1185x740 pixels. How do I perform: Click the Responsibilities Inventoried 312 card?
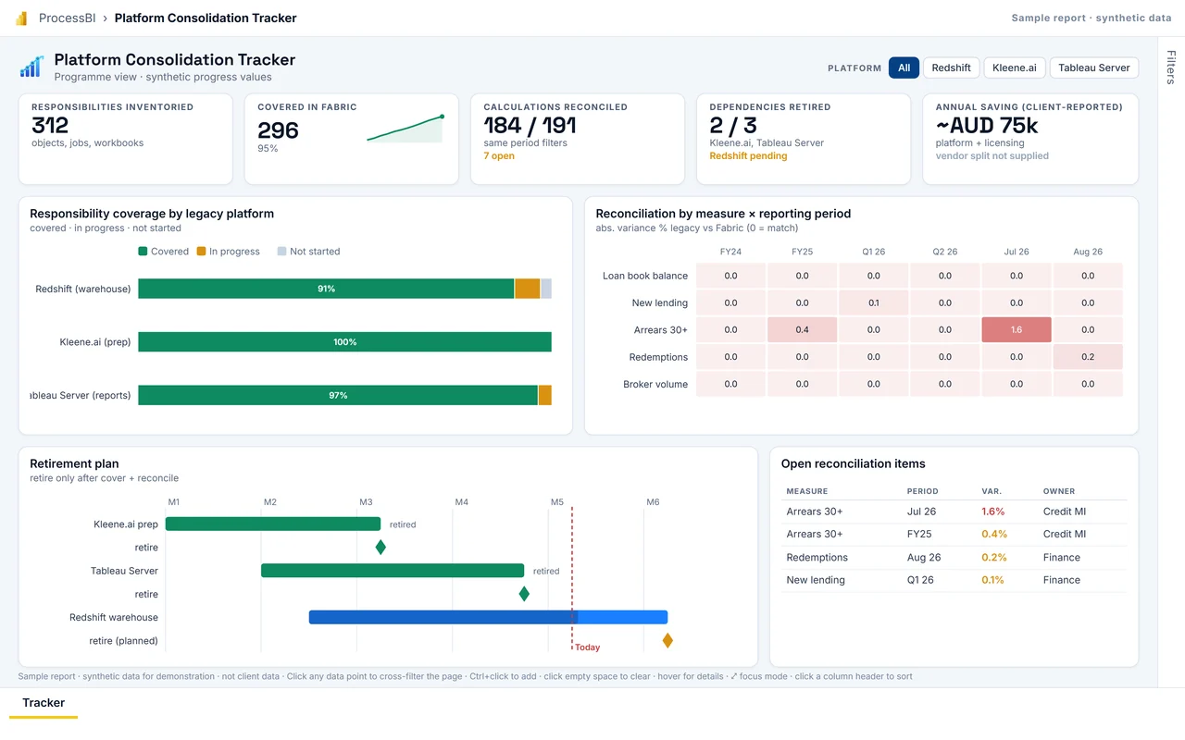(126, 139)
